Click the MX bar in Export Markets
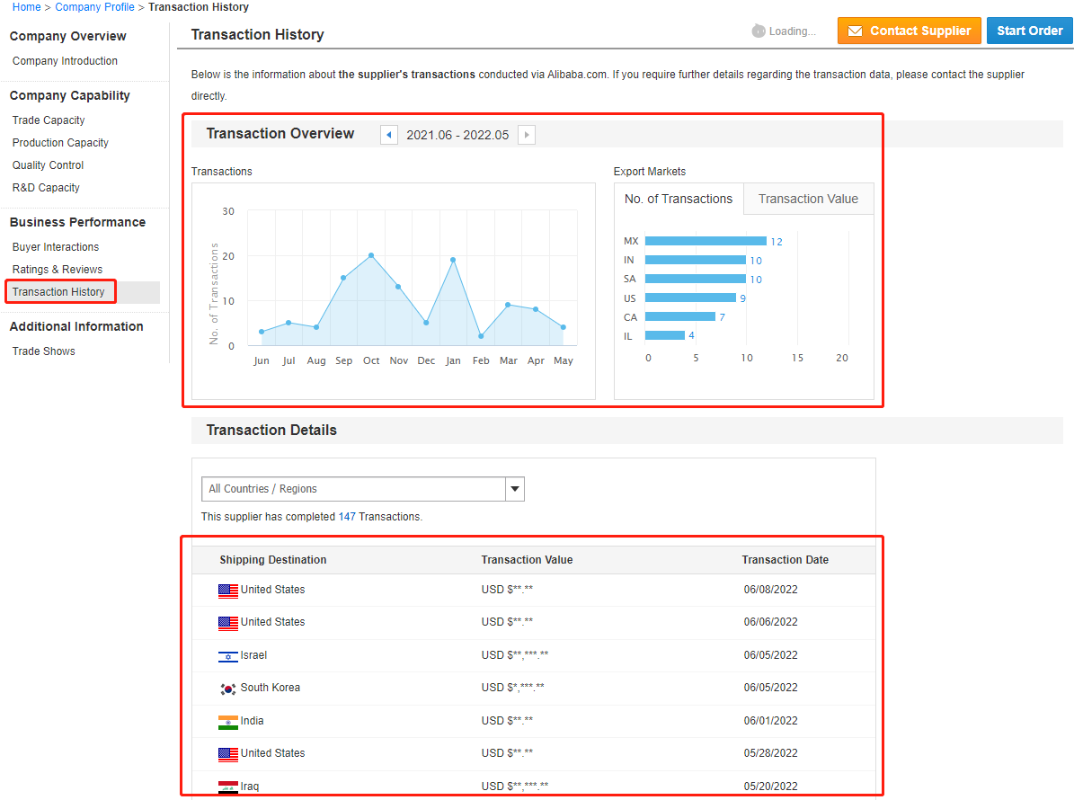Viewport: 1074px width, 800px height. tap(706, 241)
